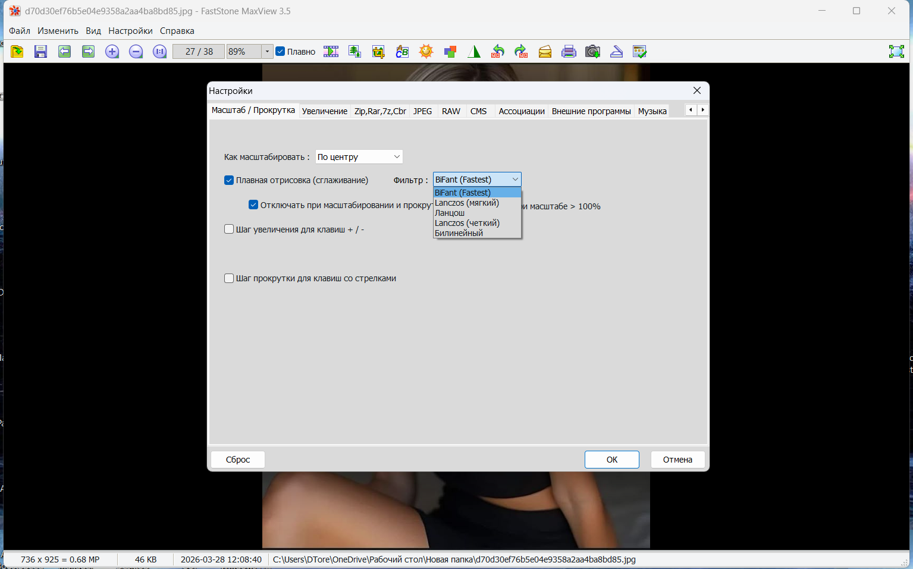Send image by email envelope icon
The height and width of the screenshot is (569, 913).
click(545, 52)
